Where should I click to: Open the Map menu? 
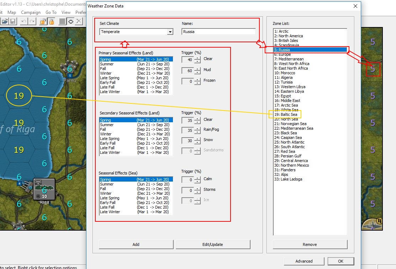pos(12,12)
